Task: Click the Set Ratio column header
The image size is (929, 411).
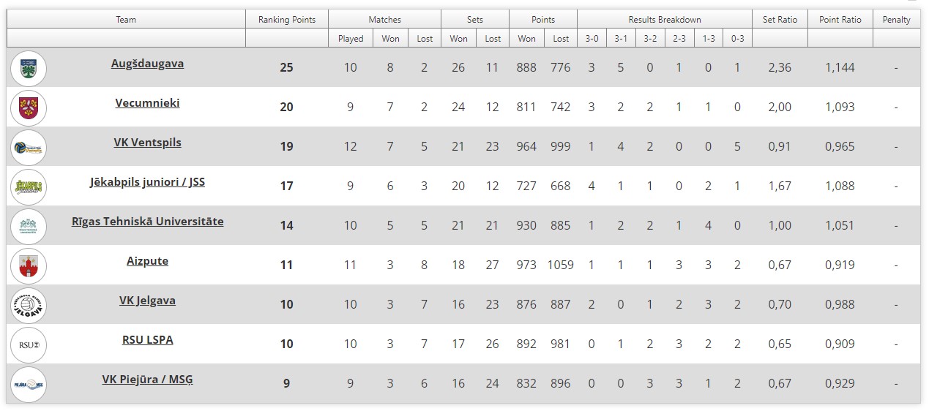Action: pyautogui.click(x=780, y=20)
